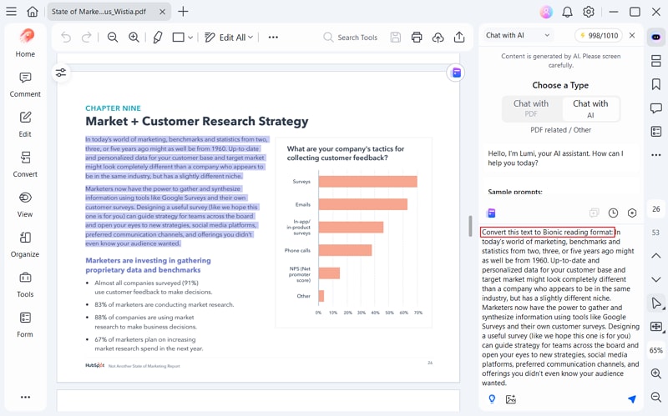Click the Search Tools field
Viewport: 668px width, 416px height.
coord(351,38)
